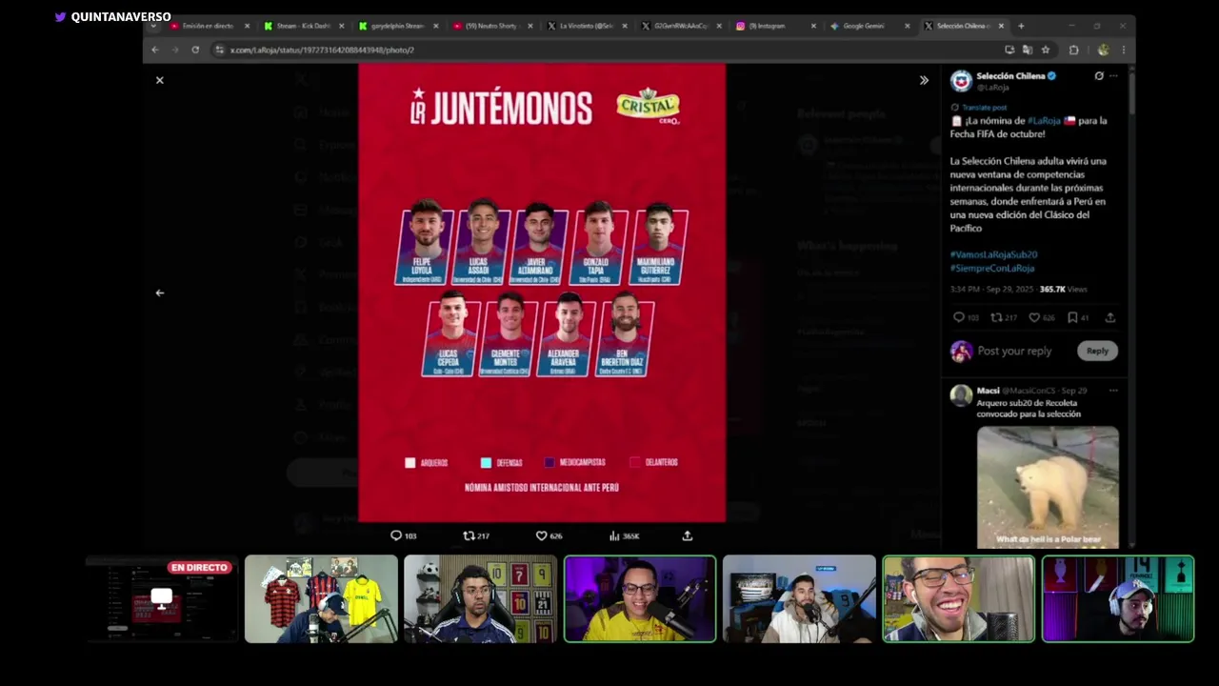Select the green-bordered laughing streamer with glasses
This screenshot has width=1219, height=686.
(958, 598)
